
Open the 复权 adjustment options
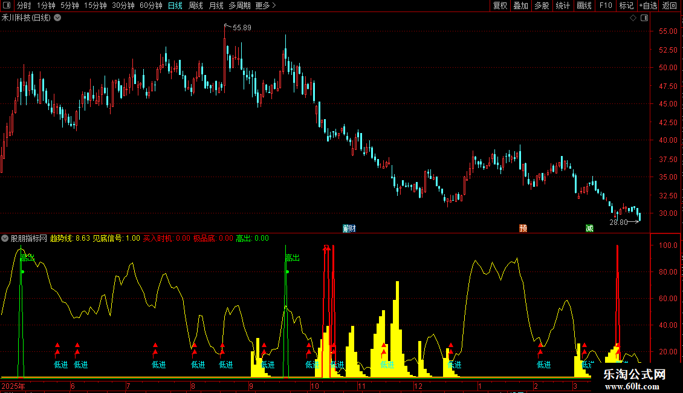pyautogui.click(x=500, y=5)
